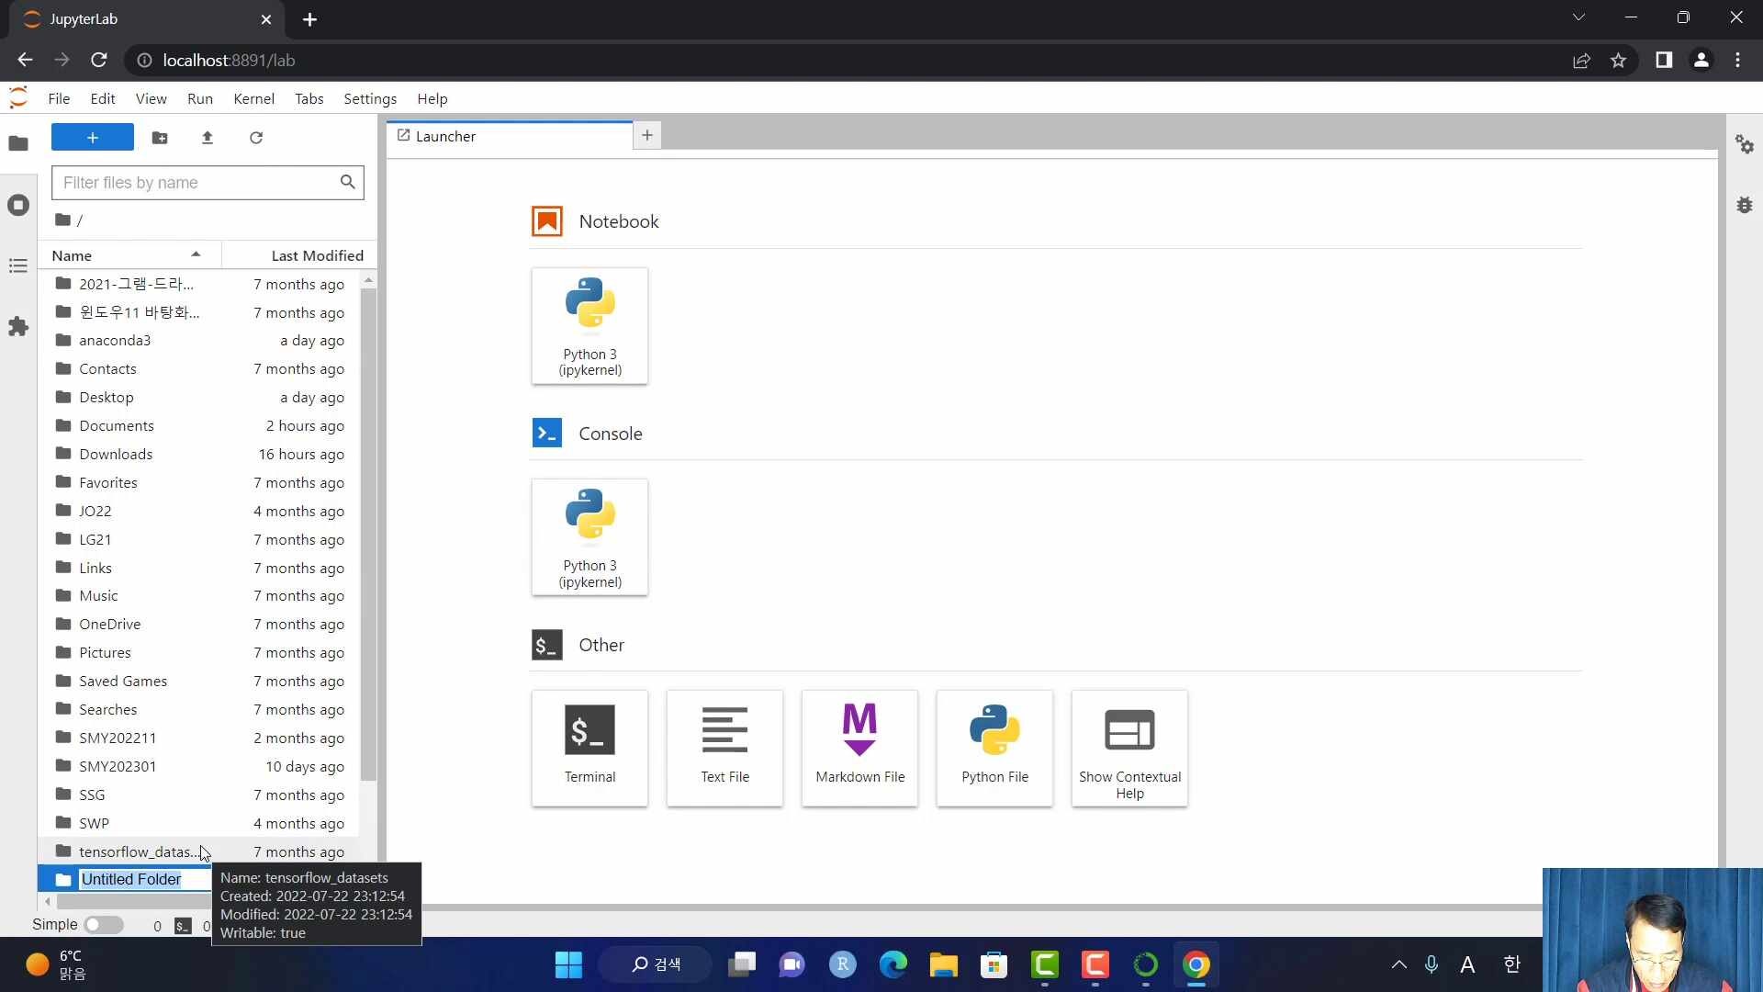The image size is (1763, 992).
Task: Go back in browser history
Action: [x=25, y=61]
